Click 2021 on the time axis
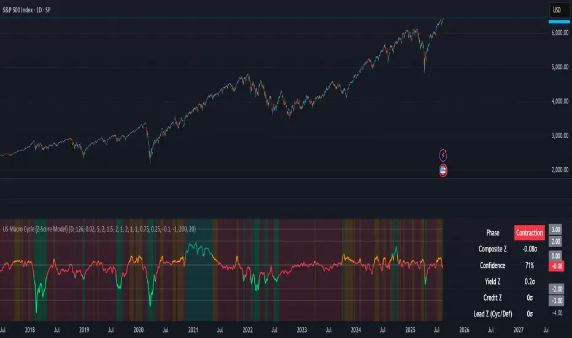 (x=193, y=330)
